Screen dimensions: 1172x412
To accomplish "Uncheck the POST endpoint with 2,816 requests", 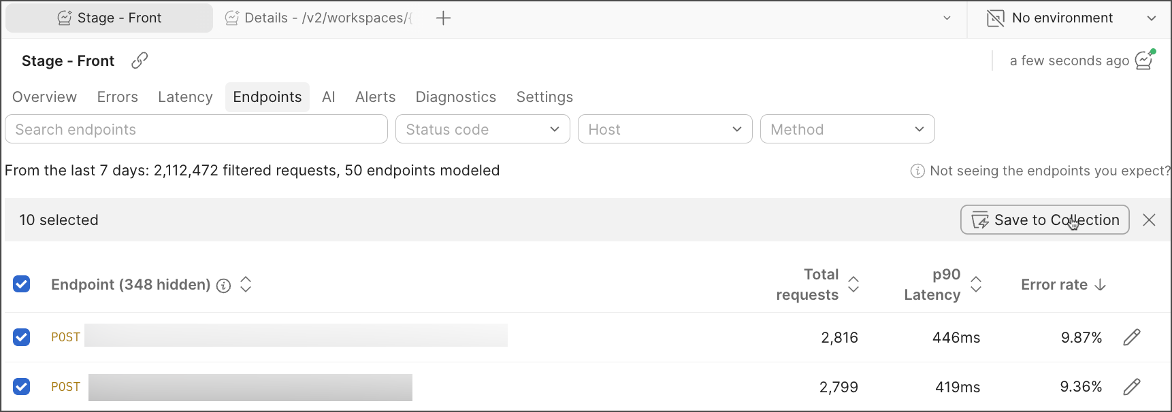I will tap(22, 337).
